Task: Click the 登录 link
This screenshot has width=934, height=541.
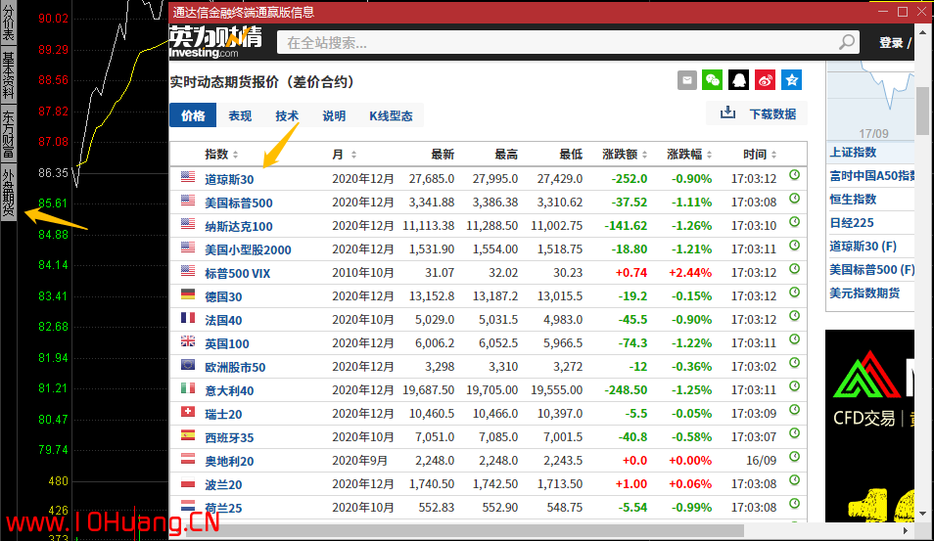Action: coord(891,42)
